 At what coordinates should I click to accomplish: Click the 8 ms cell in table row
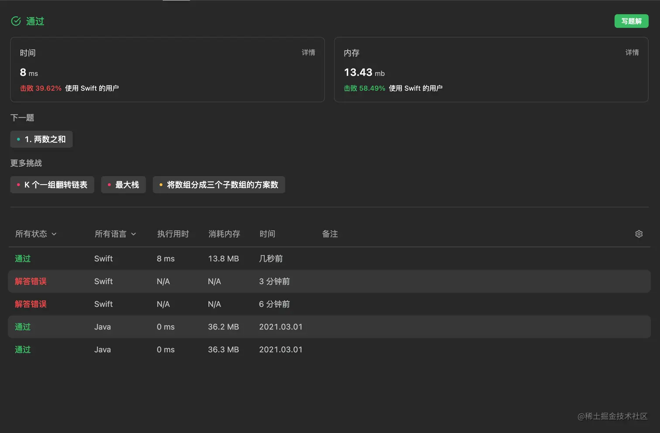tap(165, 258)
